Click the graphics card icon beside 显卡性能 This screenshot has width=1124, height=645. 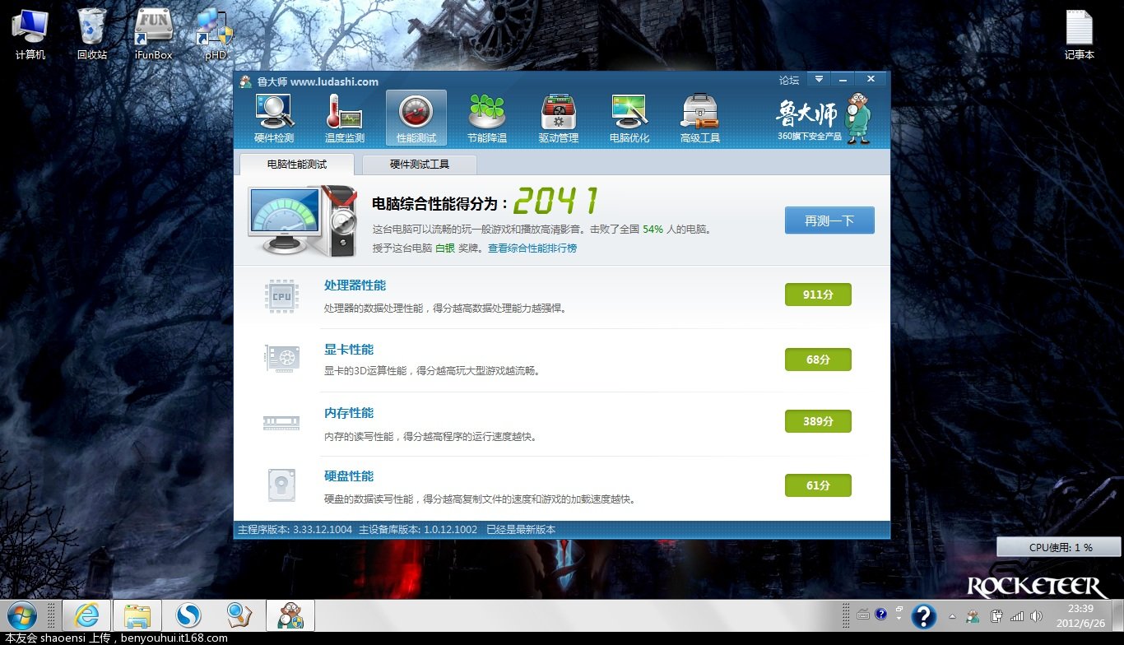tap(281, 359)
